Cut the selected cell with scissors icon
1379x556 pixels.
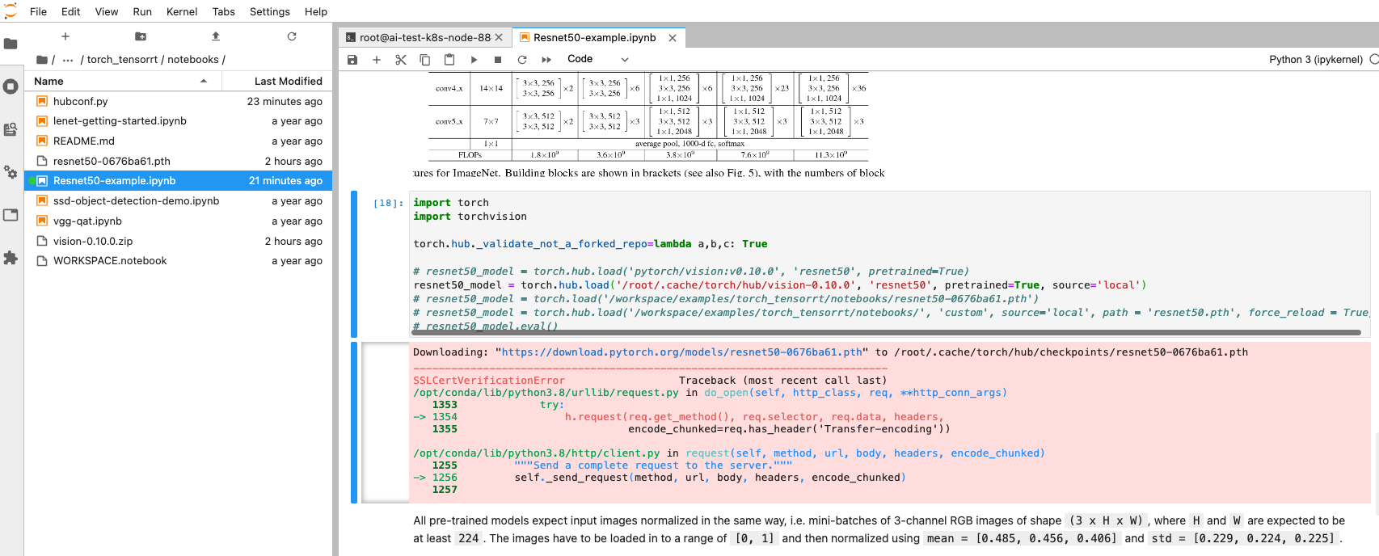[401, 59]
